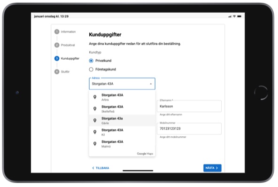The height and width of the screenshot is (187, 278).
Task: Click the step 2 circle for Produktval
Action: (x=57, y=45)
